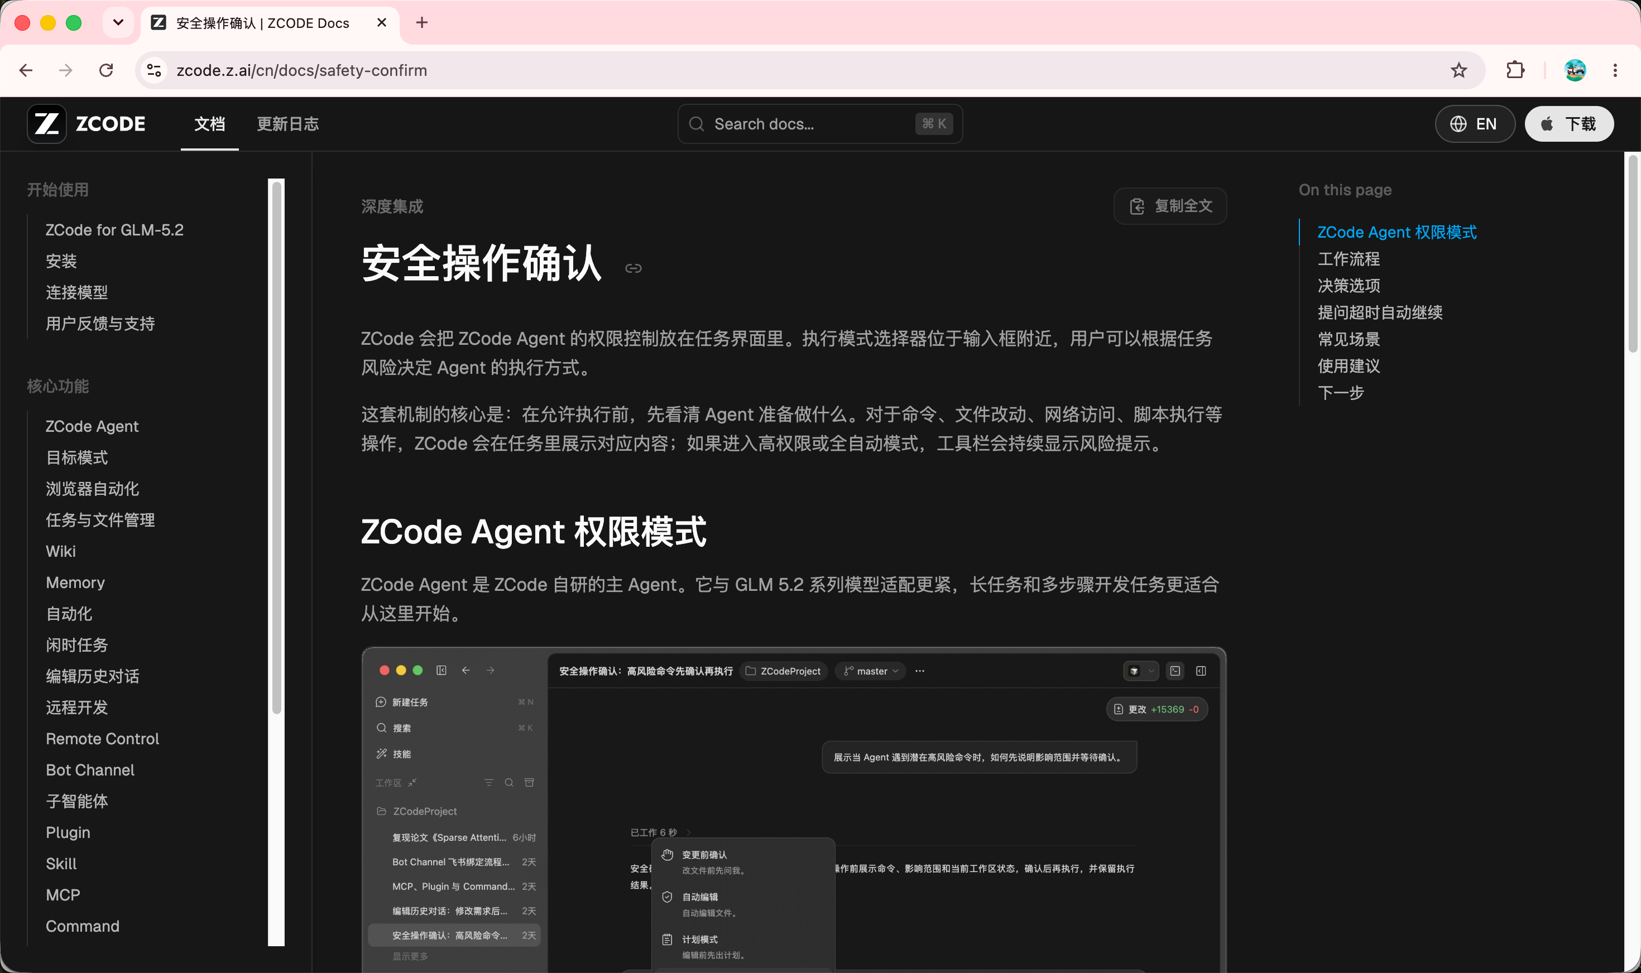Go forward in browser history
Screen dimensions: 1641x973
66,70
